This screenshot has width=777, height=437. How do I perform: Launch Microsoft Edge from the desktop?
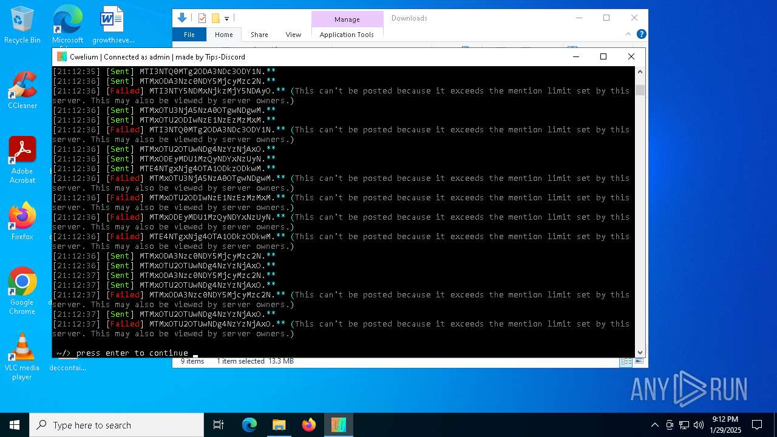pos(67,25)
